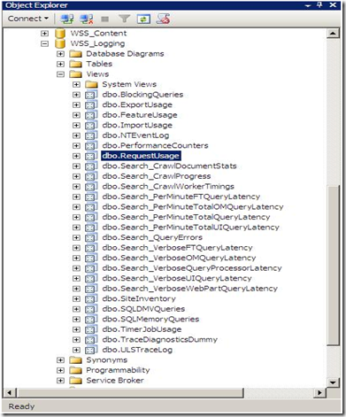Collapse the Views folder node

click(60, 74)
